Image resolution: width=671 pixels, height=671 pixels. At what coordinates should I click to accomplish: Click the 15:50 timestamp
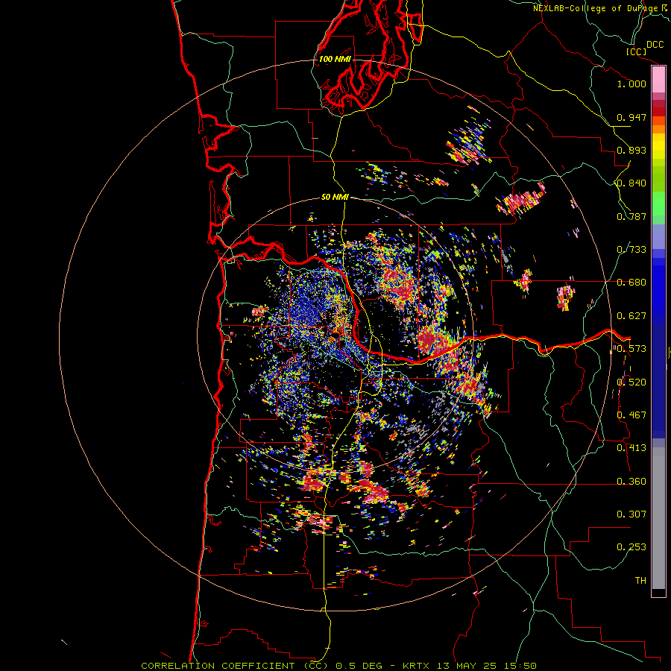point(521,666)
